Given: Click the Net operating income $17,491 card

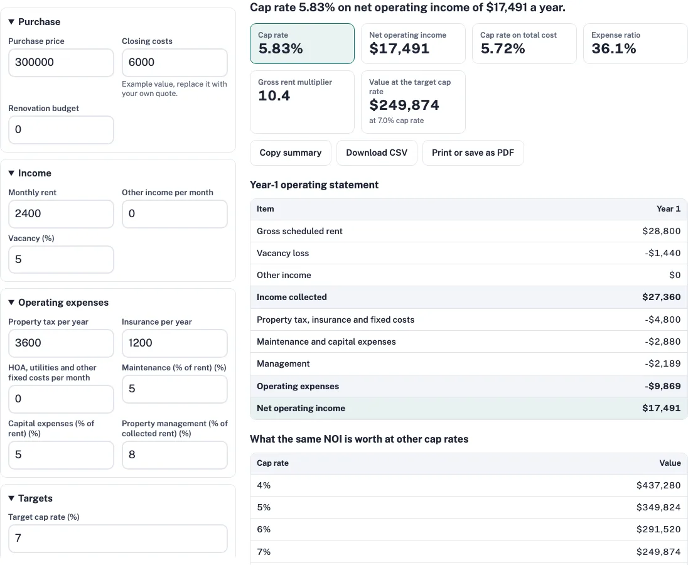Looking at the screenshot, I should click(x=413, y=43).
